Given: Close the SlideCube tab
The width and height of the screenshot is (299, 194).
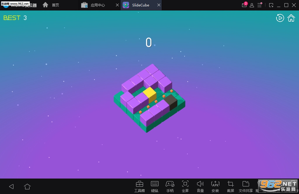Looking at the screenshot, I should pyautogui.click(x=159, y=5).
